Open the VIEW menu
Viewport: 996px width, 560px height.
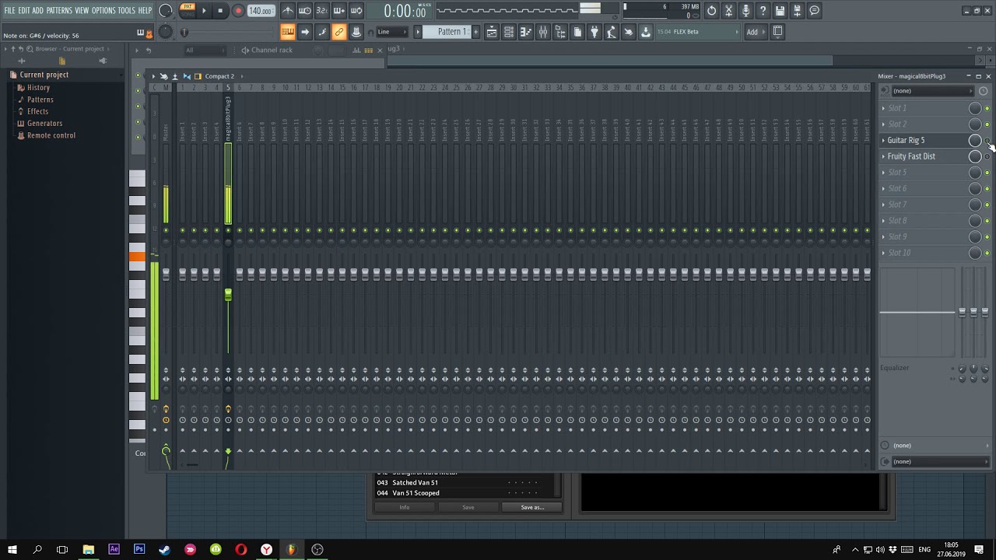[82, 10]
